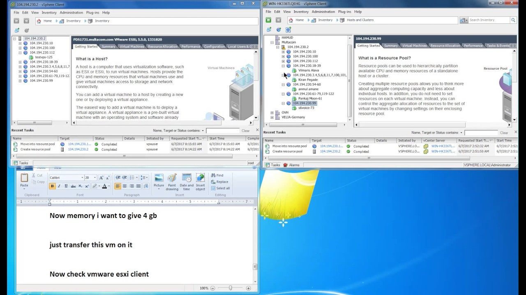526x295 pixels.
Task: Click New resource pool icon in left vSphere toolbar
Action: point(27,30)
